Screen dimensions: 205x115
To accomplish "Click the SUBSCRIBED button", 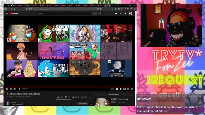I will pyautogui.click(x=83, y=103).
